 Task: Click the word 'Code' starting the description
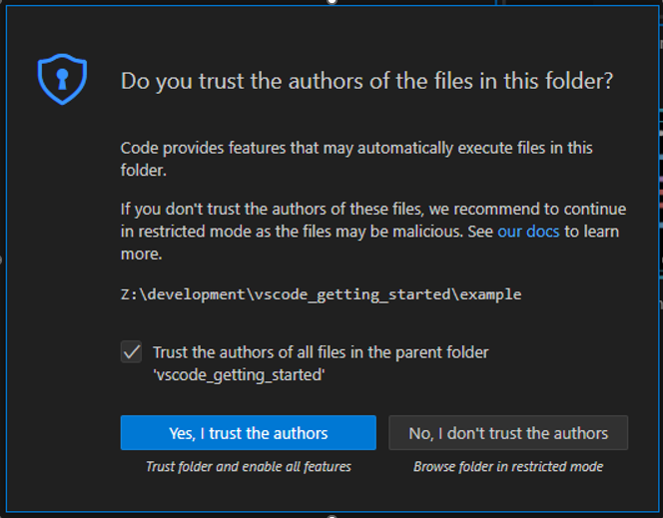pyautogui.click(x=140, y=148)
